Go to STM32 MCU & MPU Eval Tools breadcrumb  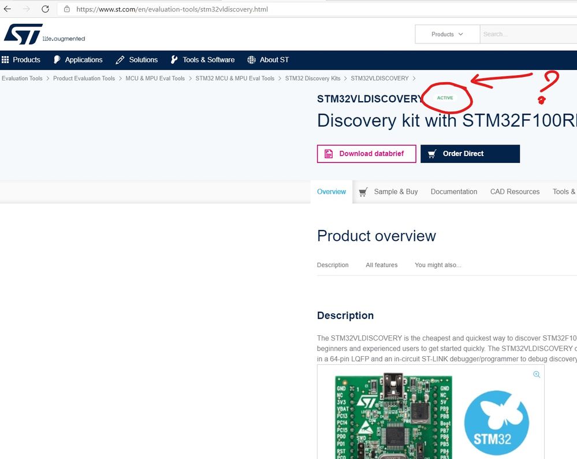pyautogui.click(x=234, y=79)
